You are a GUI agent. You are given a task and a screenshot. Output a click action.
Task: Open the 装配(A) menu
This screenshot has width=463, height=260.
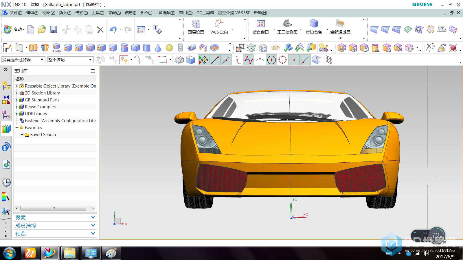[x=114, y=13]
